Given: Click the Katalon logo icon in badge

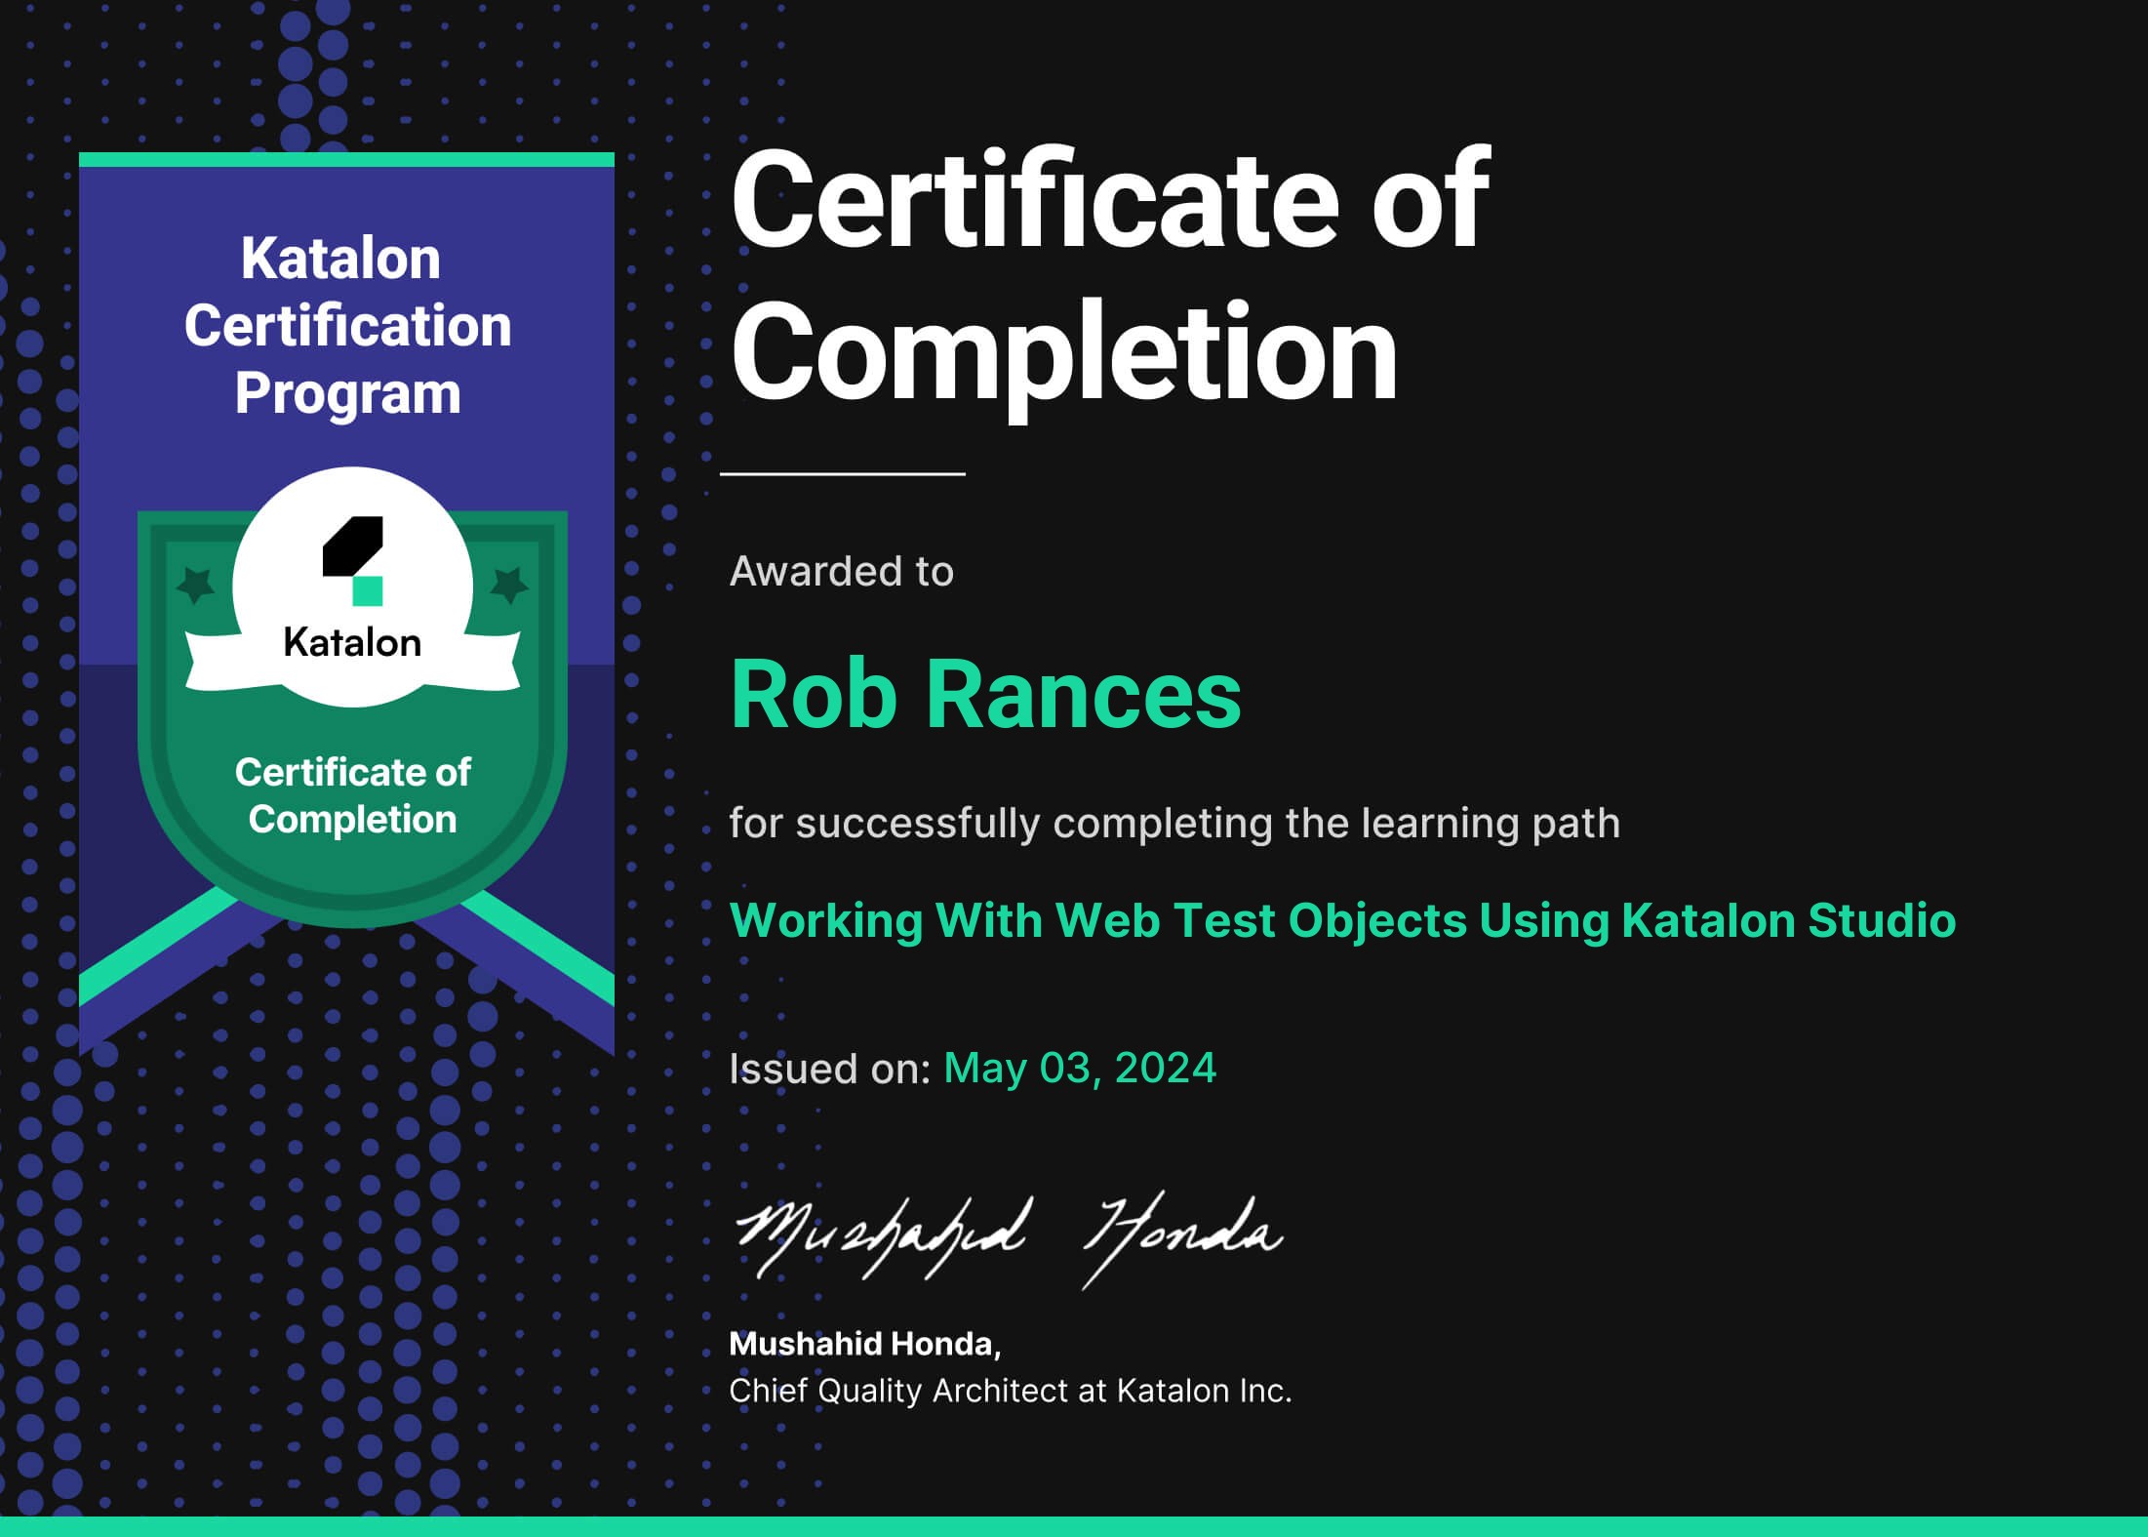Looking at the screenshot, I should pos(352,559).
